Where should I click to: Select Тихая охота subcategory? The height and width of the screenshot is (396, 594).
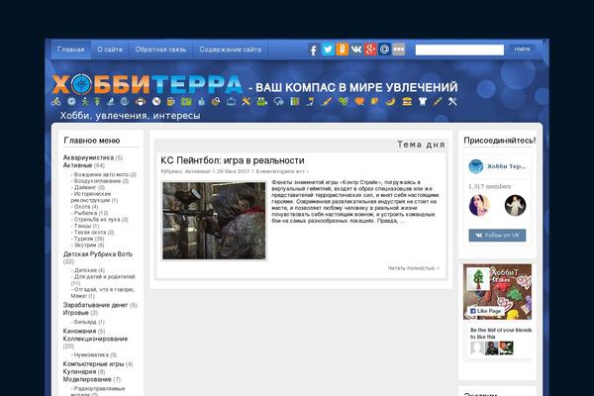[x=90, y=232]
